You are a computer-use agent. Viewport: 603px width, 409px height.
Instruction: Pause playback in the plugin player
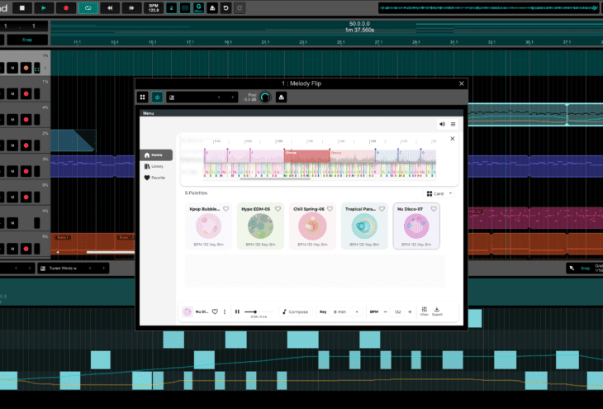[237, 312]
